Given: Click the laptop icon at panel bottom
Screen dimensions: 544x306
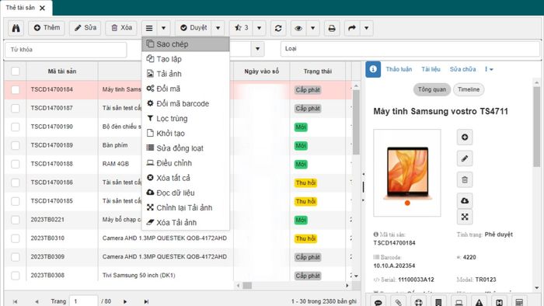Looking at the screenshot, I should pos(459,302).
